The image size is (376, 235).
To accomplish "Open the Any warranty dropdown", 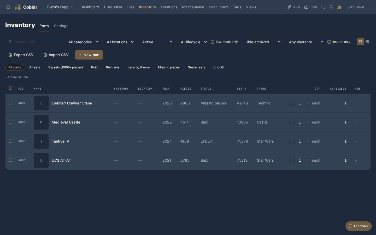I will coord(306,42).
